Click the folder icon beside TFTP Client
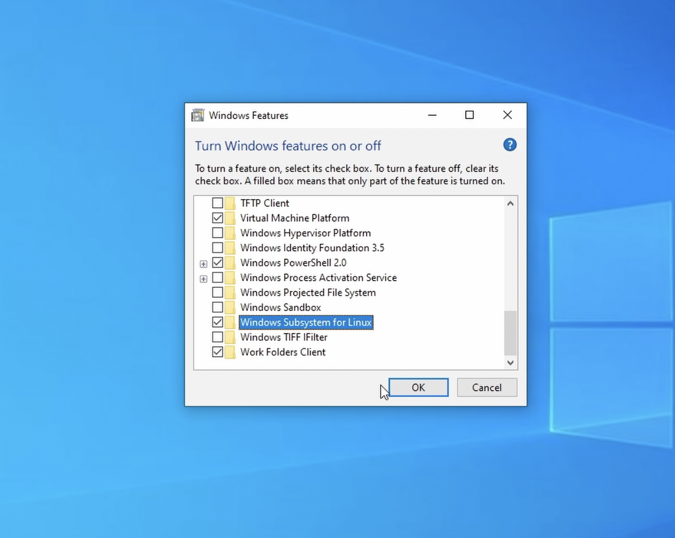The height and width of the screenshot is (538, 675). 230,203
